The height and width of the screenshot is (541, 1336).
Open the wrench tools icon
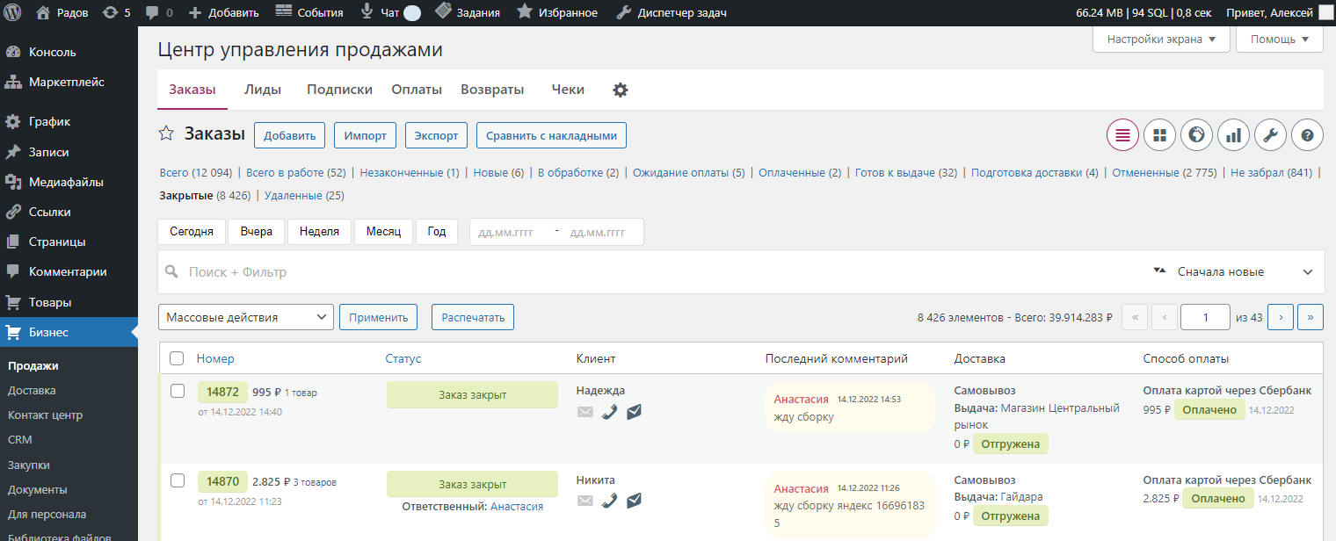coord(1270,134)
